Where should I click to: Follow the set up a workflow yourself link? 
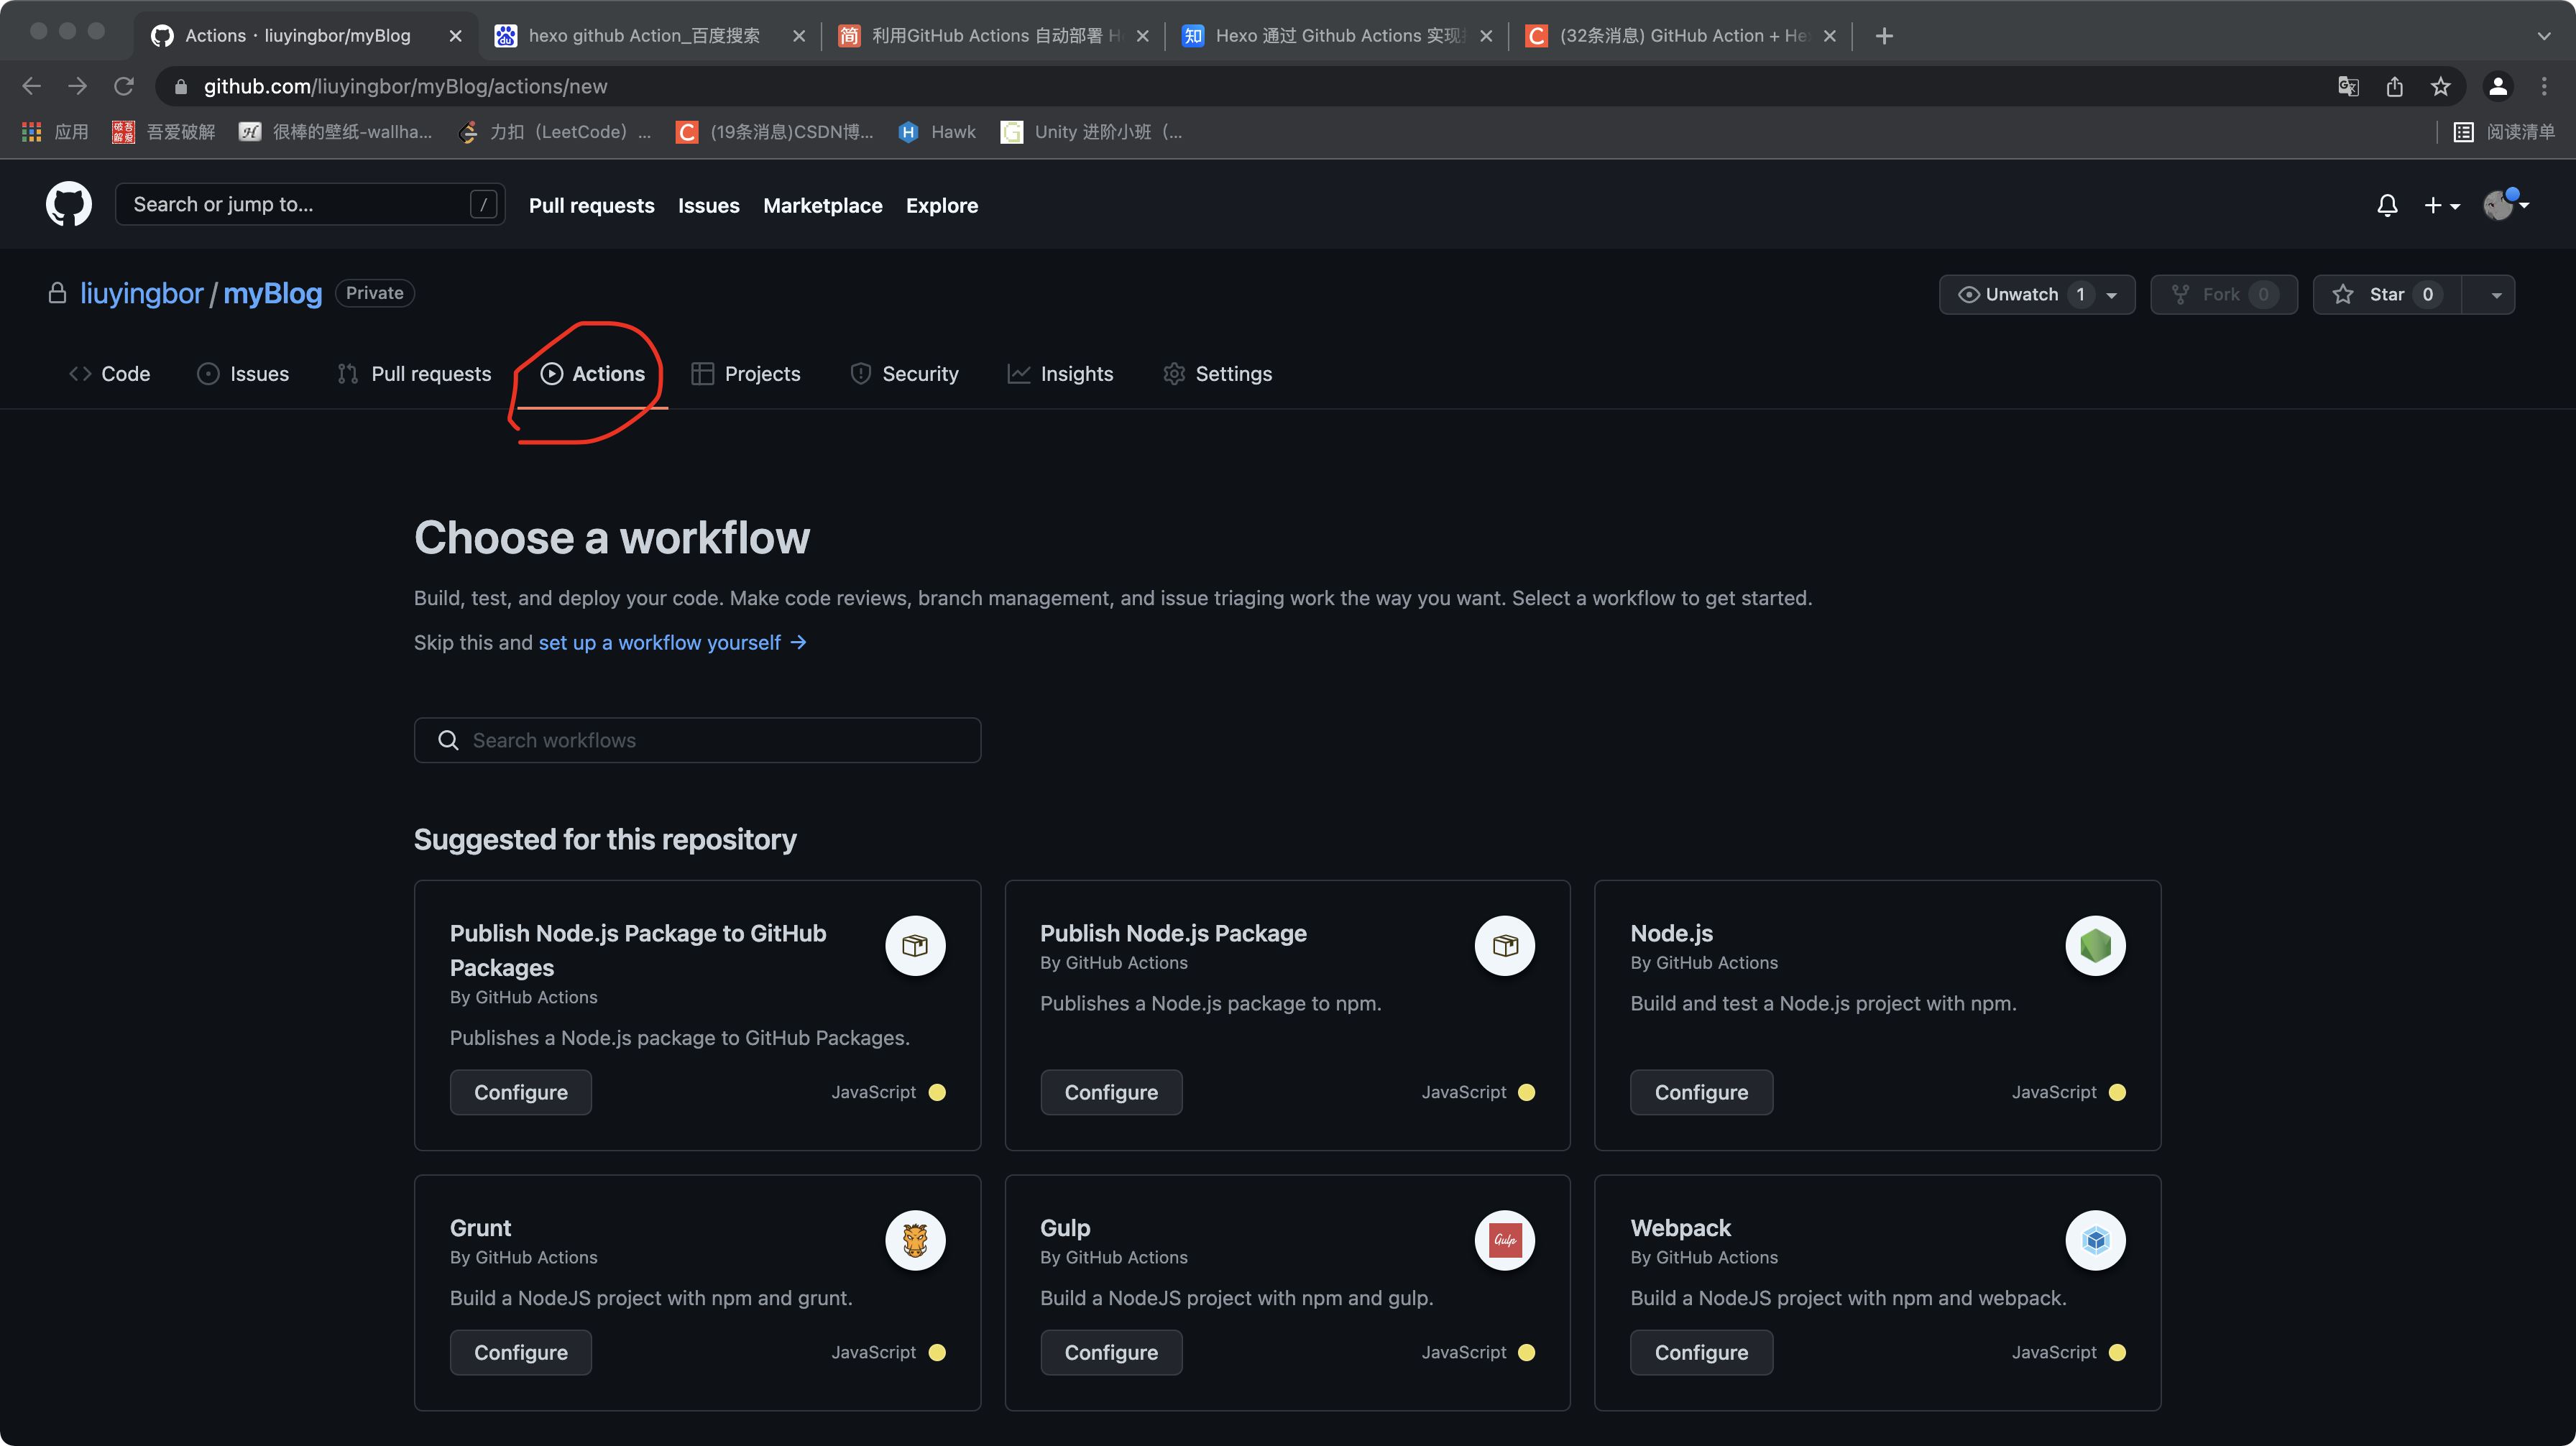pyautogui.click(x=672, y=642)
